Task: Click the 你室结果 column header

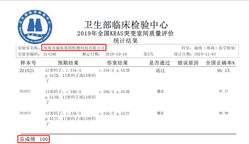Action: tap(117, 63)
